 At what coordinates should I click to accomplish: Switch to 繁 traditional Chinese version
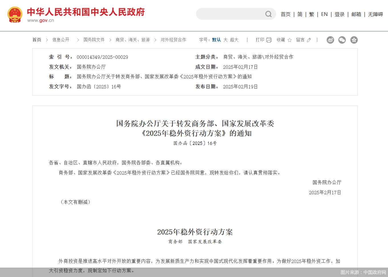312,14
